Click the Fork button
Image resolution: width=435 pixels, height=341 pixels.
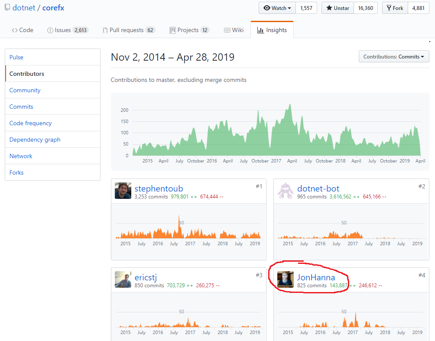click(x=395, y=8)
